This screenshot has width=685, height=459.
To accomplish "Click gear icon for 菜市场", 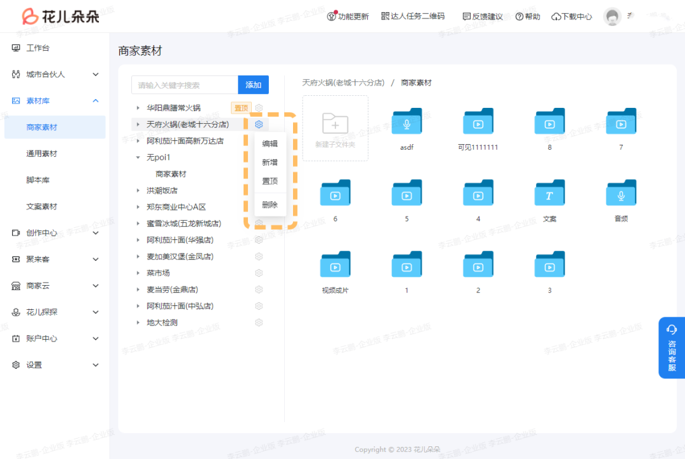I will pos(259,273).
